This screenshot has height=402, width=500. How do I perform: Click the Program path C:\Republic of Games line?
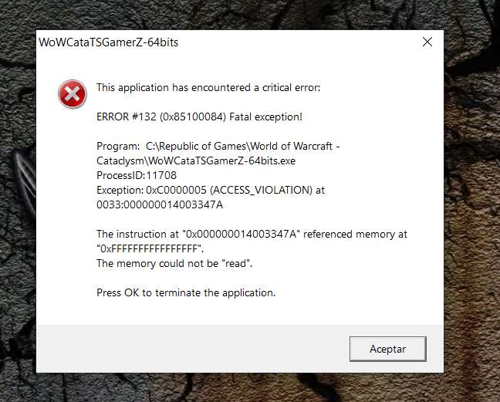[x=218, y=147]
